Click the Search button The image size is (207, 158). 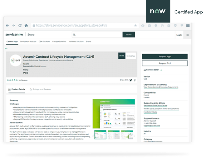pyautogui.click(x=129, y=34)
